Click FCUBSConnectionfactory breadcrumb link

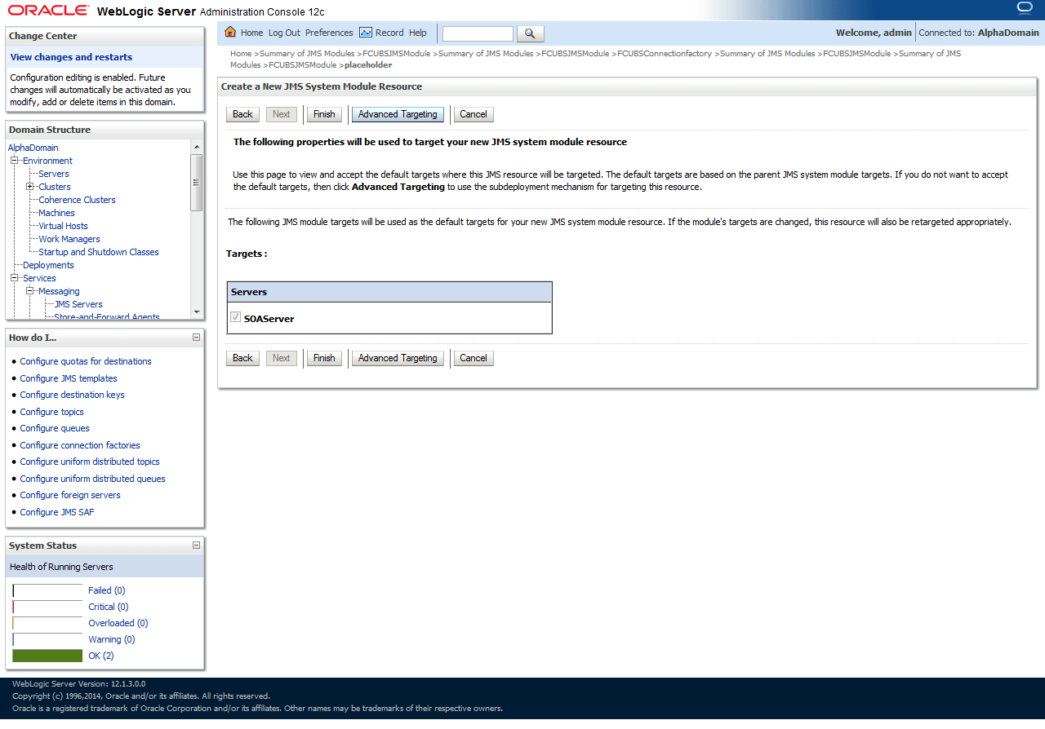665,54
